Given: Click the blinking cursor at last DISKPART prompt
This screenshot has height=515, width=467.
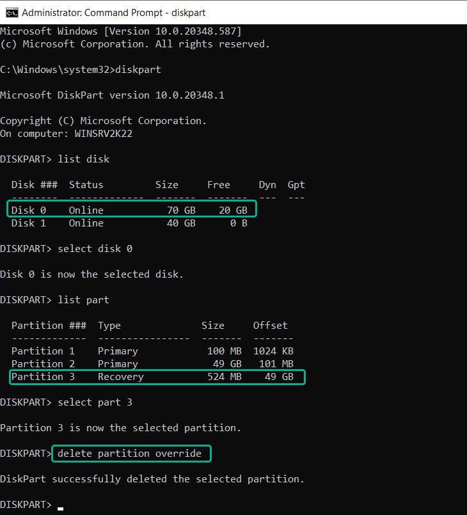Looking at the screenshot, I should [60, 509].
